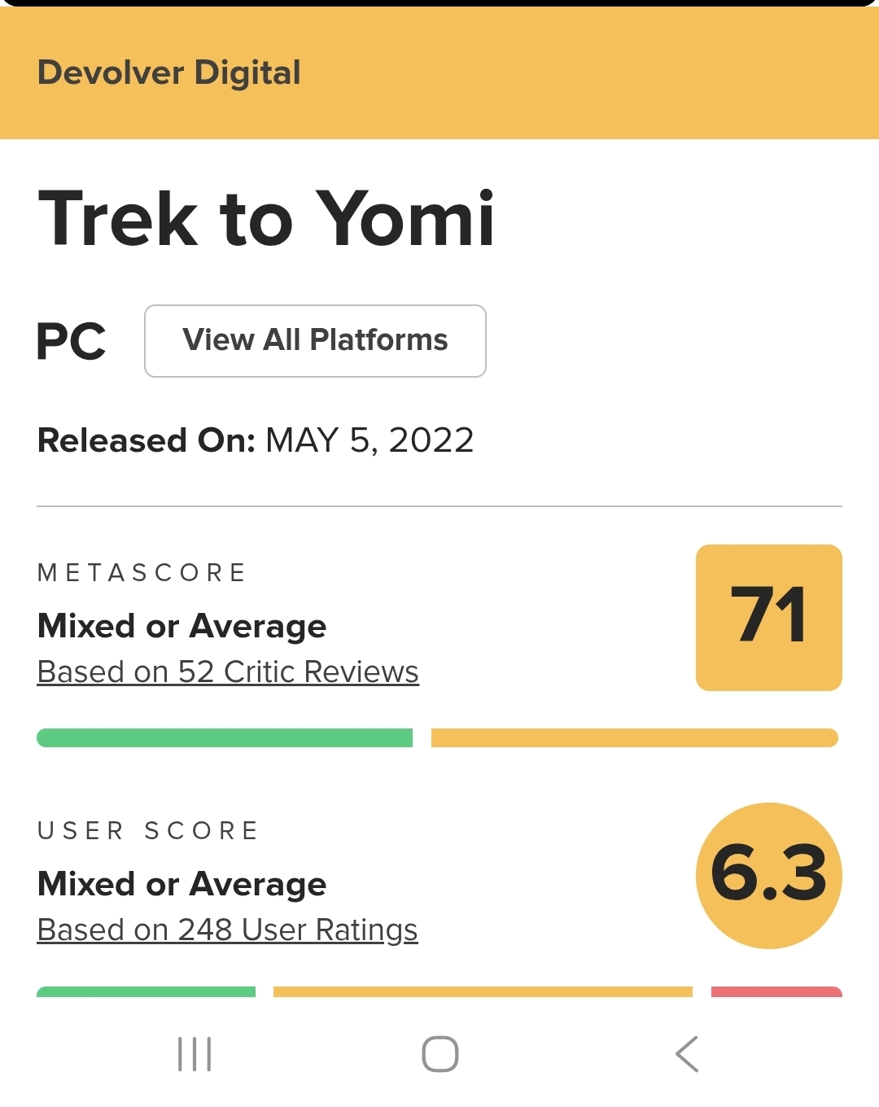Open the Devolver Digital publisher link
This screenshot has height=1107, width=879.
[x=169, y=72]
